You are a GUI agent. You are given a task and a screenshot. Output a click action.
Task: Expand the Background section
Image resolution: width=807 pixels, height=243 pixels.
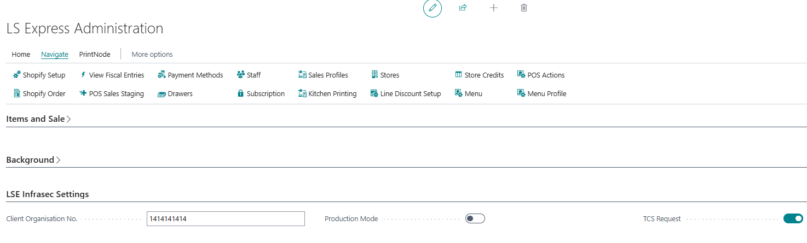[x=33, y=161]
